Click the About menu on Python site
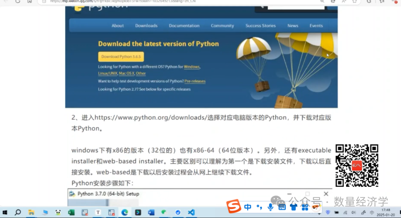The image size is (401, 218). click(x=117, y=26)
